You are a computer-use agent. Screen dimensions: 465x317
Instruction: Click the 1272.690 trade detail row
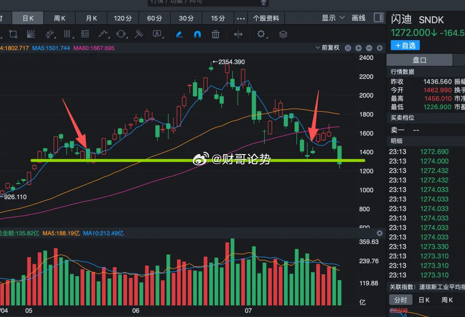[426, 151]
